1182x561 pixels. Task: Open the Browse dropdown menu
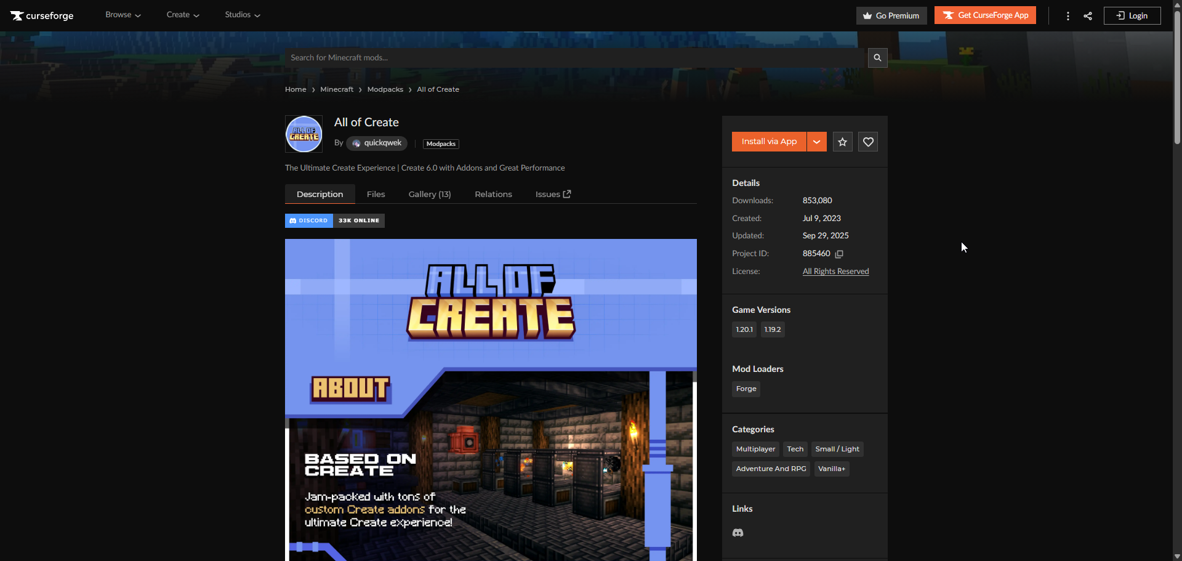[x=123, y=15]
